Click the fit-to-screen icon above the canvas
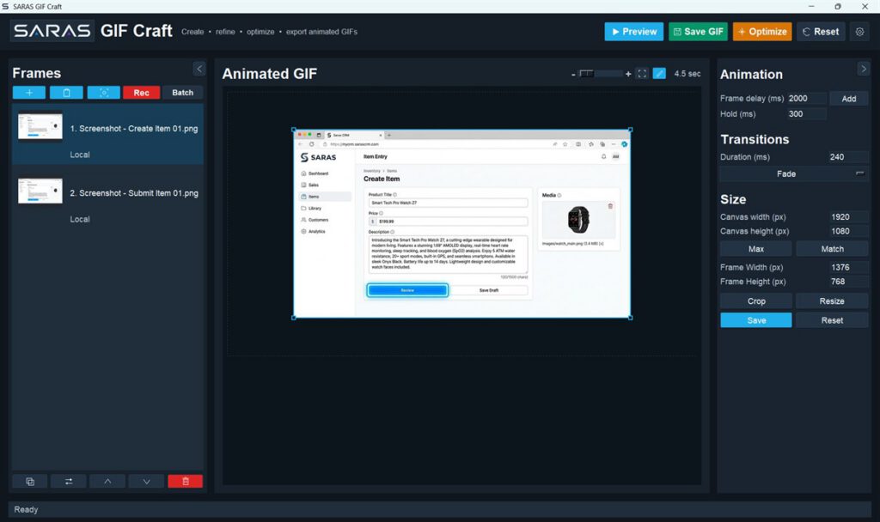Image resolution: width=880 pixels, height=522 pixels. (x=642, y=74)
